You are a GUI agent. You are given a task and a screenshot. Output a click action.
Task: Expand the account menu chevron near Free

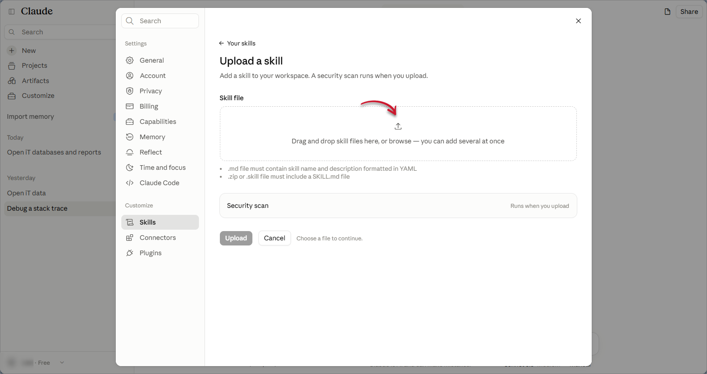pos(62,363)
